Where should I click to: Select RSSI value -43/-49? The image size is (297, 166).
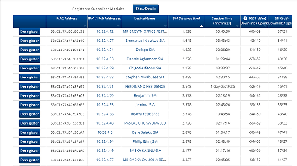254,41
